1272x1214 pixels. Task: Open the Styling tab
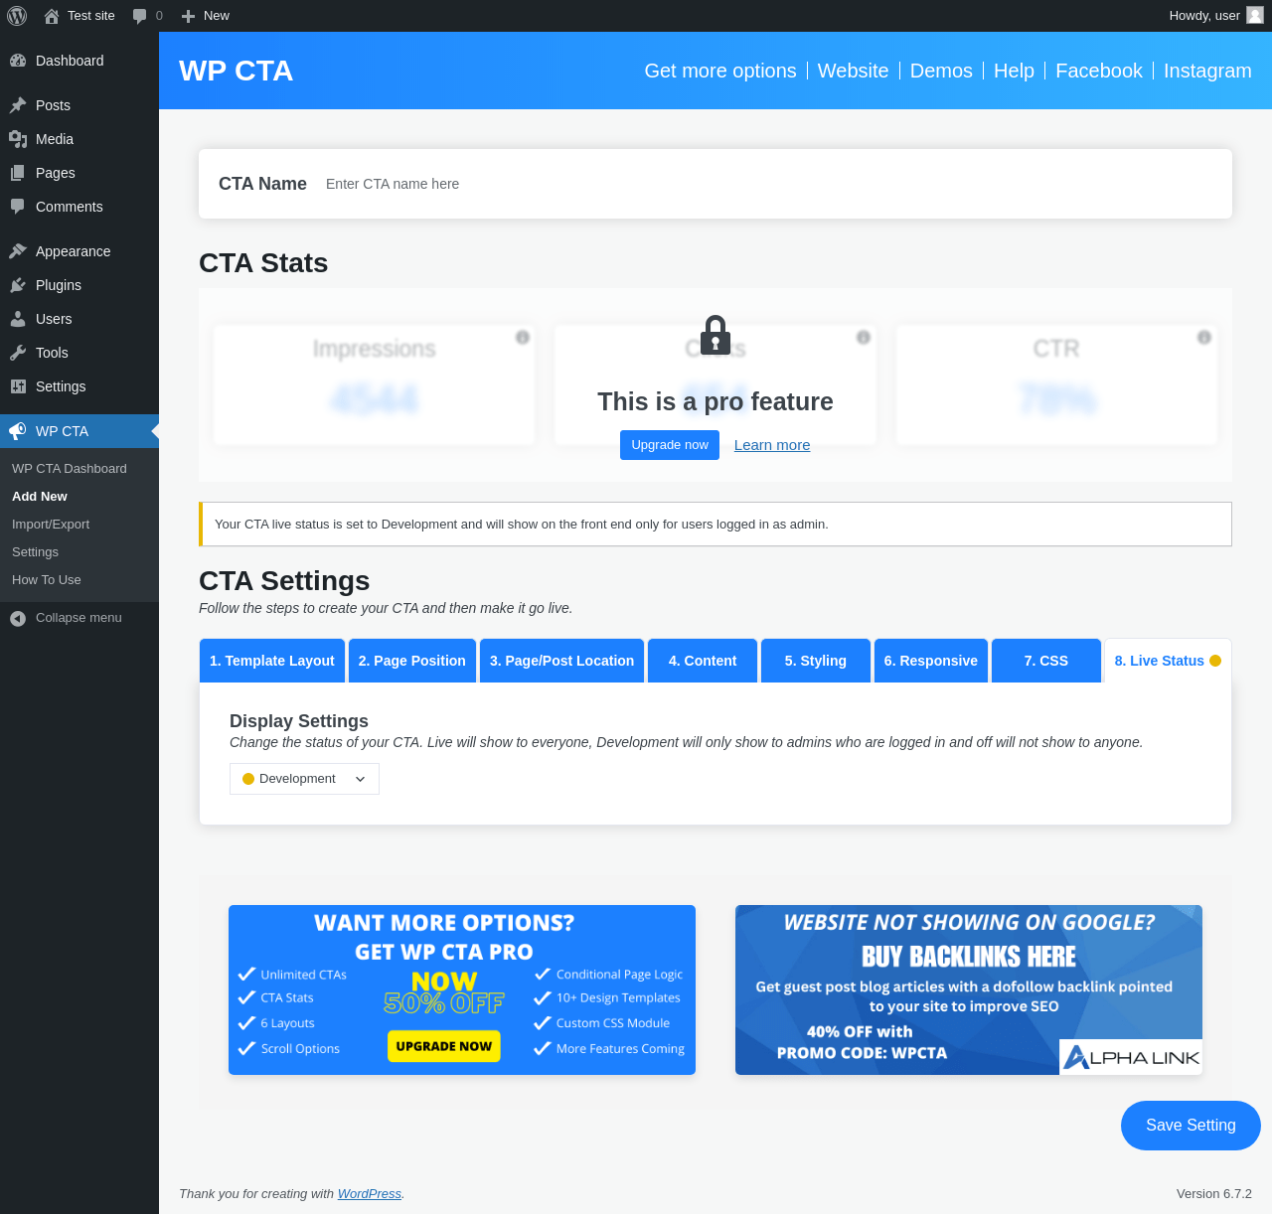point(816,661)
